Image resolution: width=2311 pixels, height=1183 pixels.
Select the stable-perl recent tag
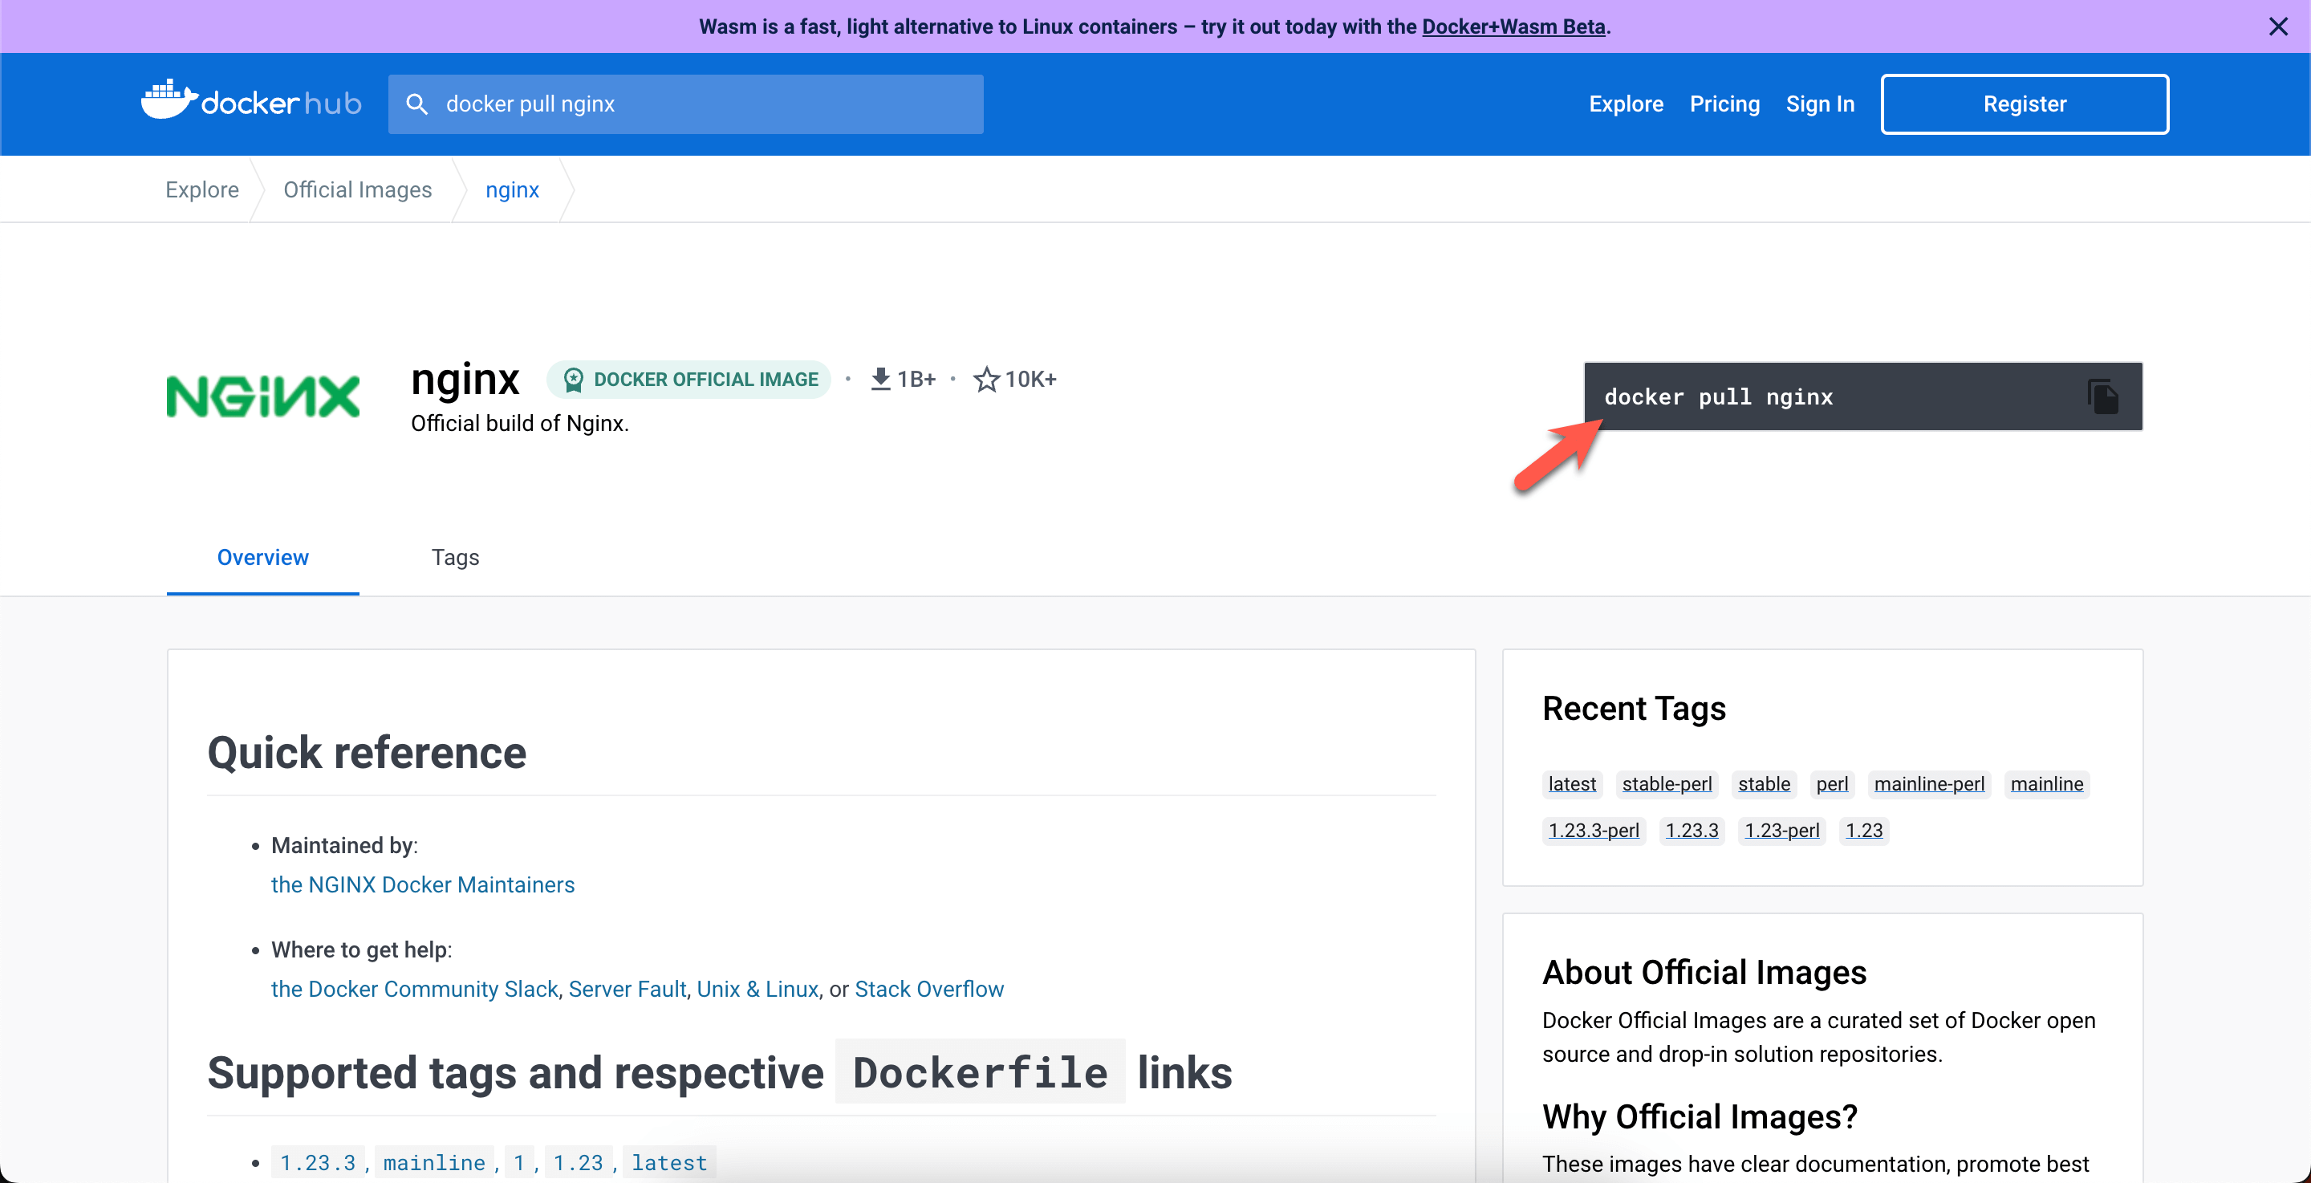tap(1666, 783)
